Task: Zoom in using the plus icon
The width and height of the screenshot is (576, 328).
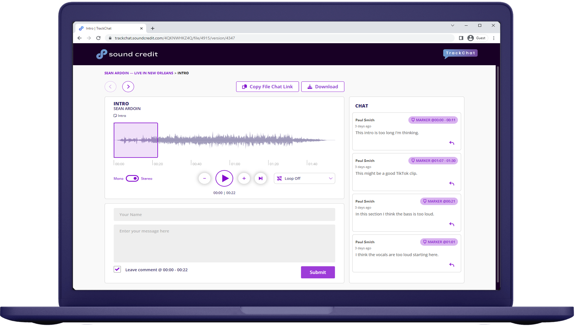Action: tap(244, 178)
